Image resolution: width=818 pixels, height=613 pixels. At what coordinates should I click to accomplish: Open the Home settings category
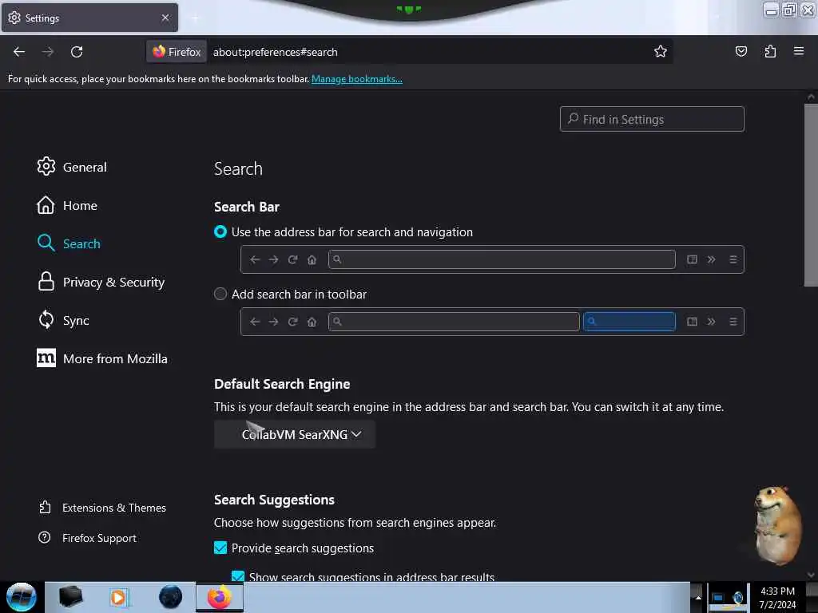click(x=67, y=205)
